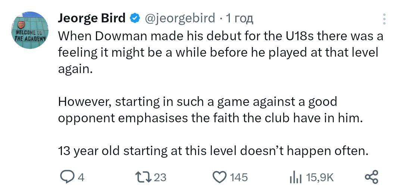Click the line starting 'feeling it might'
403x195 pixels.
[218, 53]
